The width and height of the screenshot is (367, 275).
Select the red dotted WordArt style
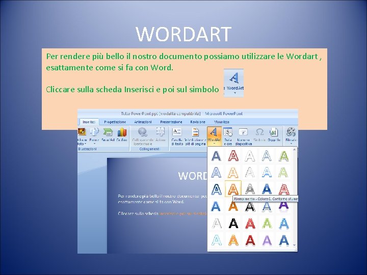click(284, 189)
